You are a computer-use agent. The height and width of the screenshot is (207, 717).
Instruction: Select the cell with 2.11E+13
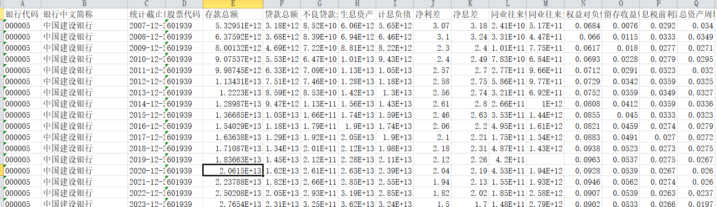coord(395,159)
